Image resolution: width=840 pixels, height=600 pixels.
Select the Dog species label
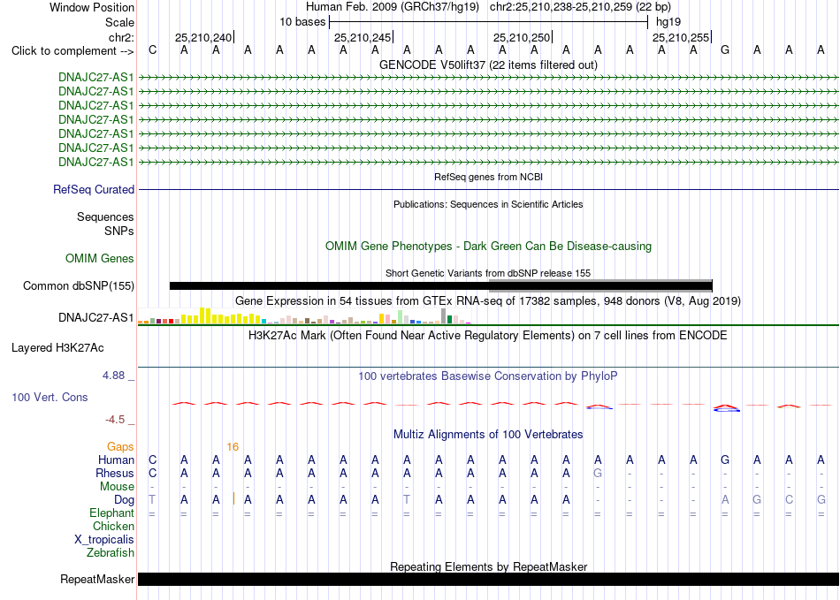tap(125, 500)
